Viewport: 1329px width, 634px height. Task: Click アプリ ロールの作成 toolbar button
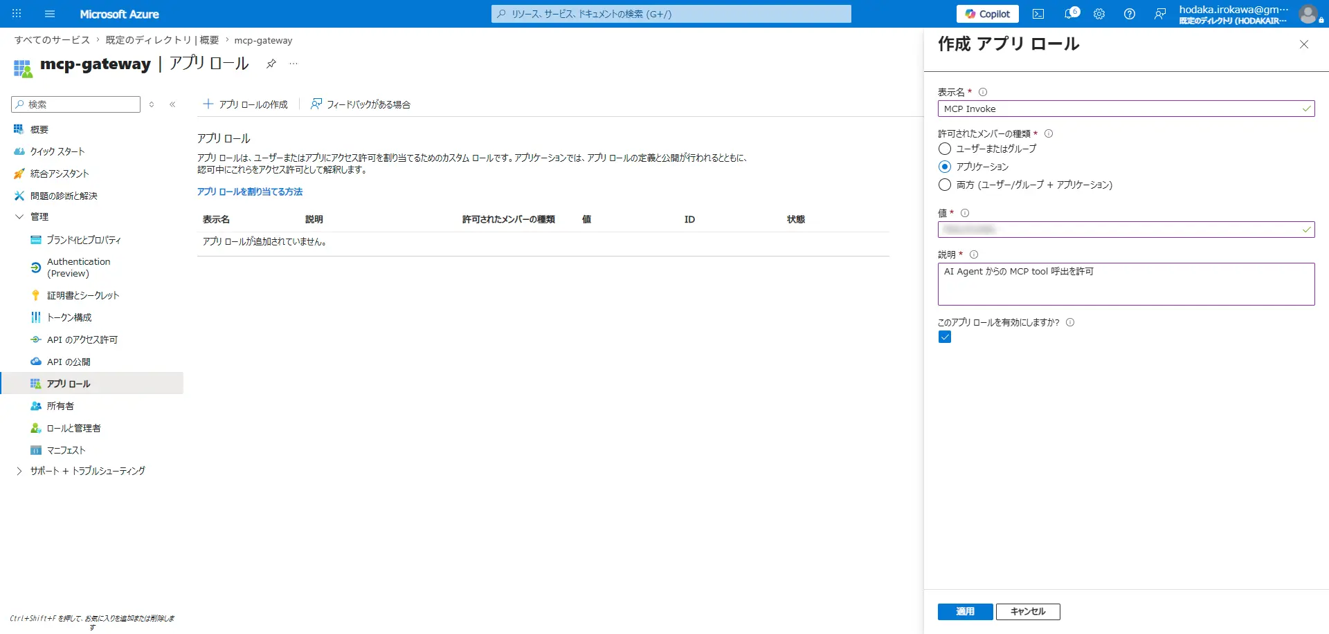245,104
